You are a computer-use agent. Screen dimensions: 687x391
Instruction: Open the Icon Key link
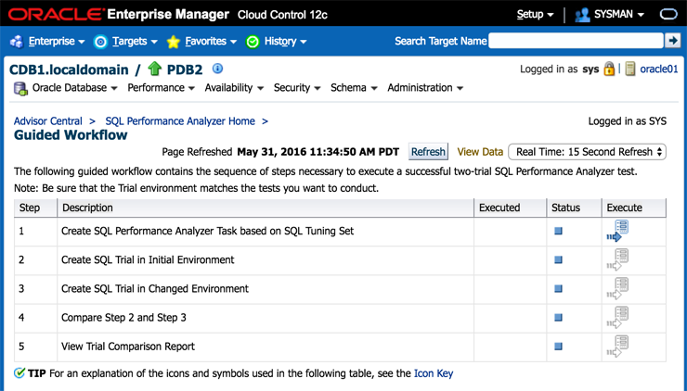(434, 373)
